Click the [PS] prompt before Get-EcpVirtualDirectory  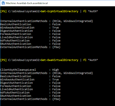pos(3,11)
